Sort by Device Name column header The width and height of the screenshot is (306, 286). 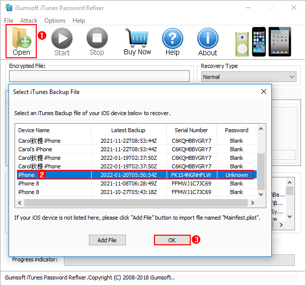(x=53, y=130)
